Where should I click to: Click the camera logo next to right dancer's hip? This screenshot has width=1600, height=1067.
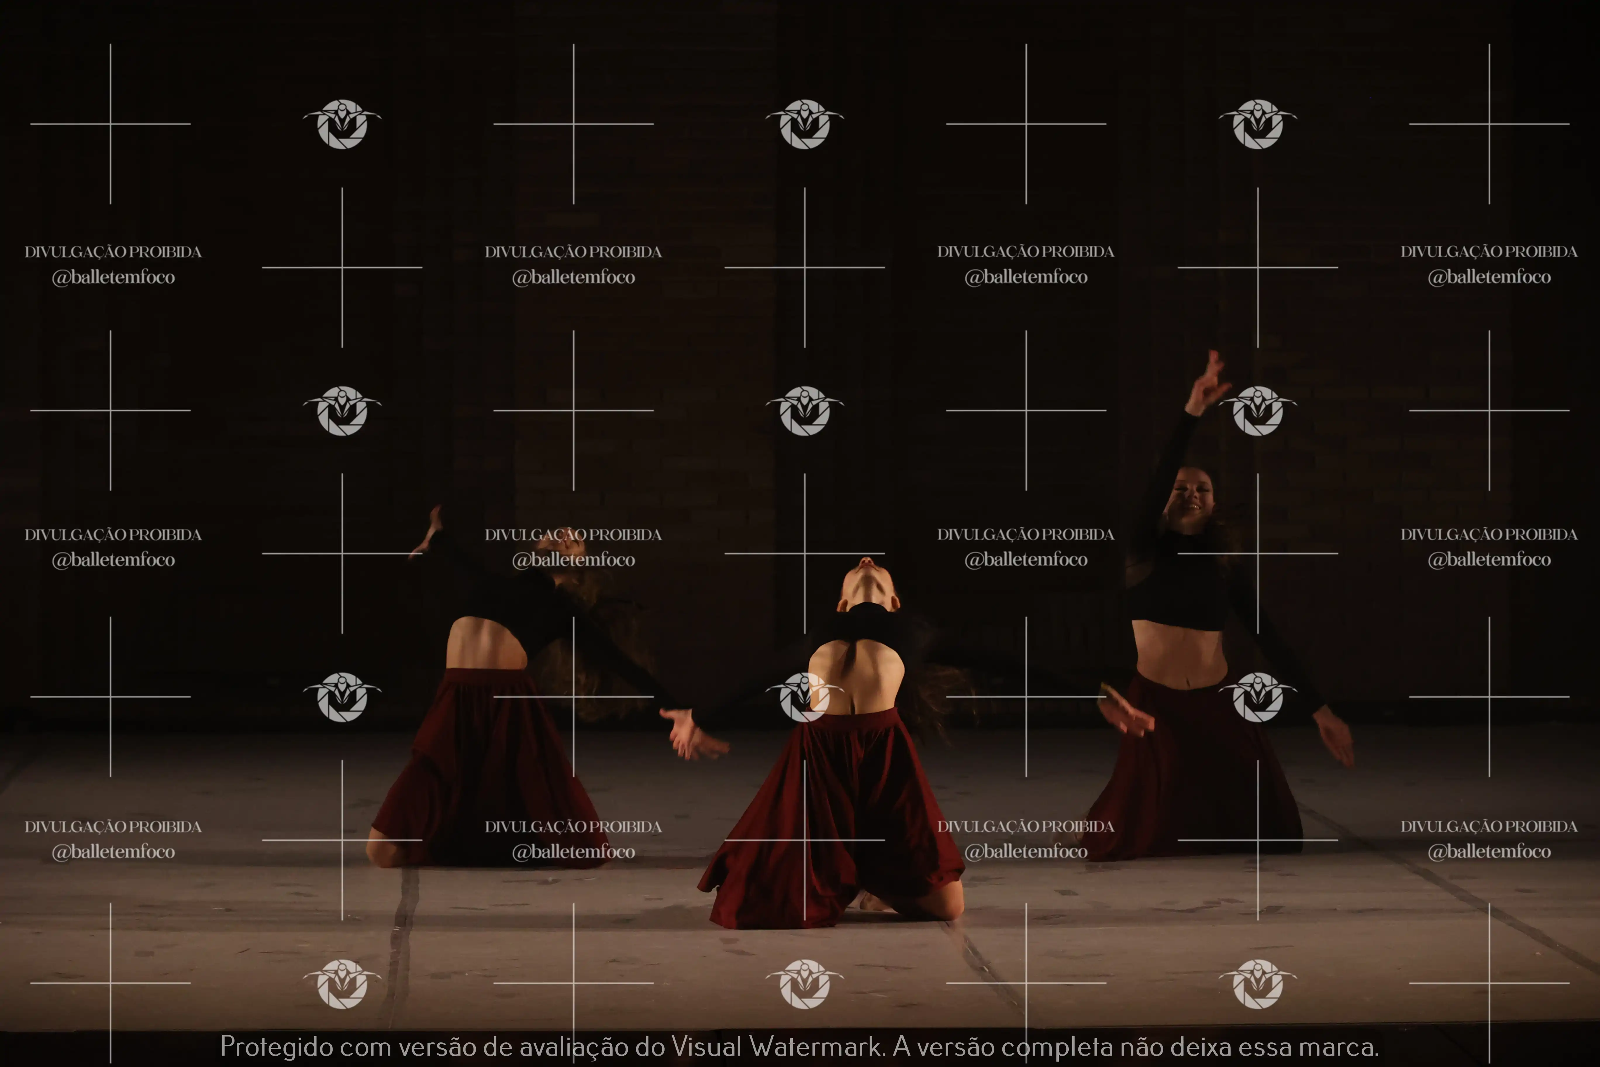click(1258, 697)
